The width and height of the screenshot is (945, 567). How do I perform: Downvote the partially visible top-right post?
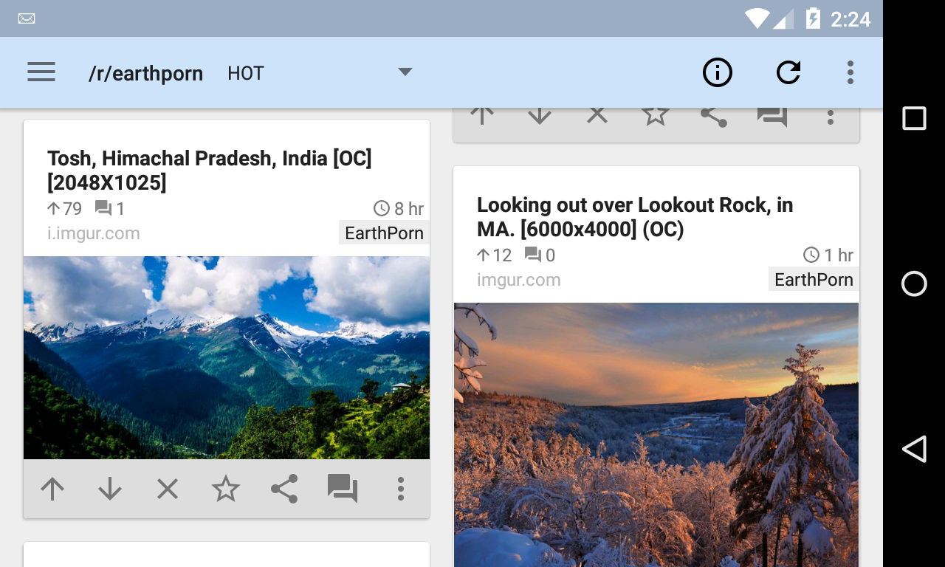coord(540,116)
